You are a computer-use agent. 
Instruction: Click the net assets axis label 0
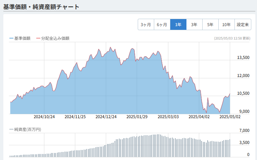(248, 154)
